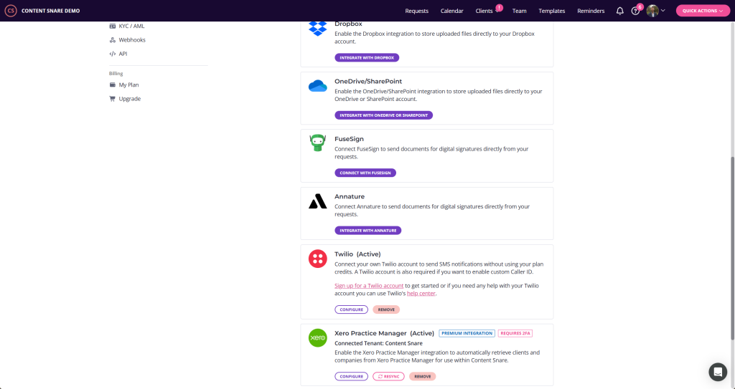This screenshot has width=735, height=389.
Task: Click the Premium Integration badge
Action: [467, 333]
